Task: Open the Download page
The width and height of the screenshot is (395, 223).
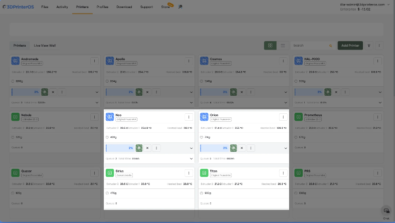Action: click(x=124, y=7)
